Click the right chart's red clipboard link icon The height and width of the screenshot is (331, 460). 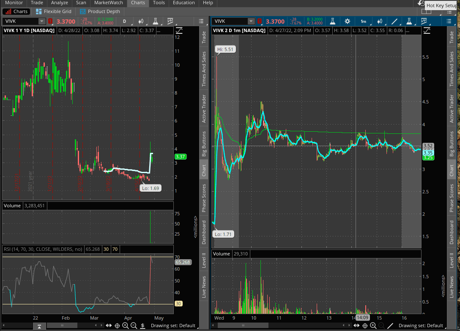click(x=260, y=22)
